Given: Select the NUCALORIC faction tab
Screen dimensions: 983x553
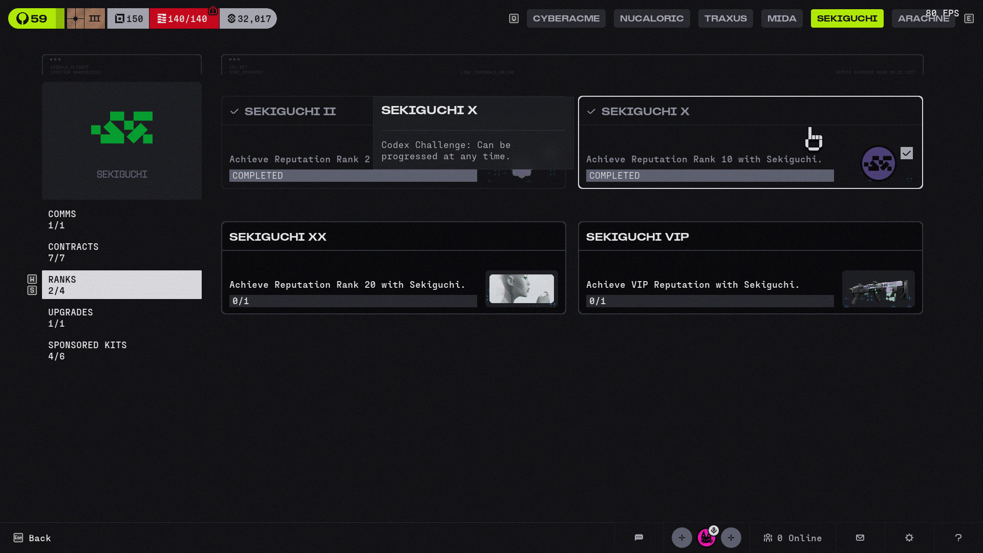Looking at the screenshot, I should coord(652,18).
